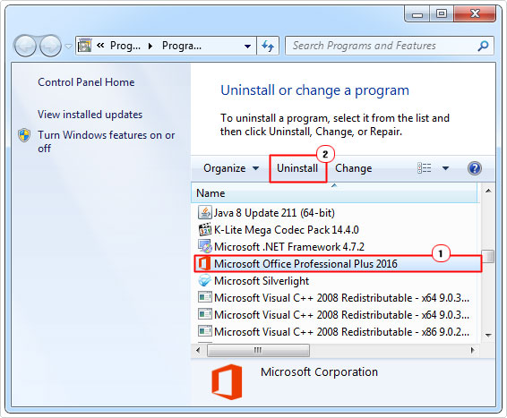Image resolution: width=507 pixels, height=418 pixels.
Task: Click the Forward navigation arrow
Action: 50,46
